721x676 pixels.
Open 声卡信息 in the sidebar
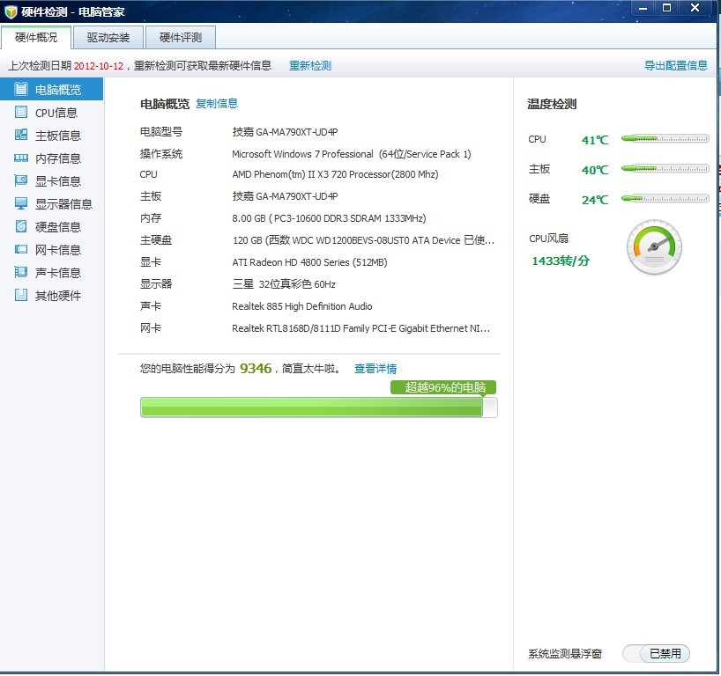coord(51,273)
